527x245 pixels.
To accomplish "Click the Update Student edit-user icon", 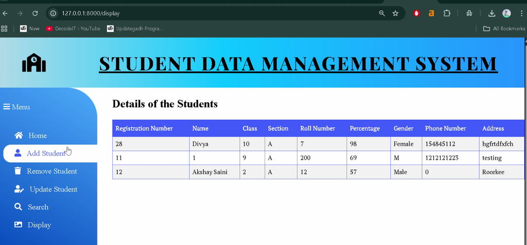I will (x=19, y=189).
